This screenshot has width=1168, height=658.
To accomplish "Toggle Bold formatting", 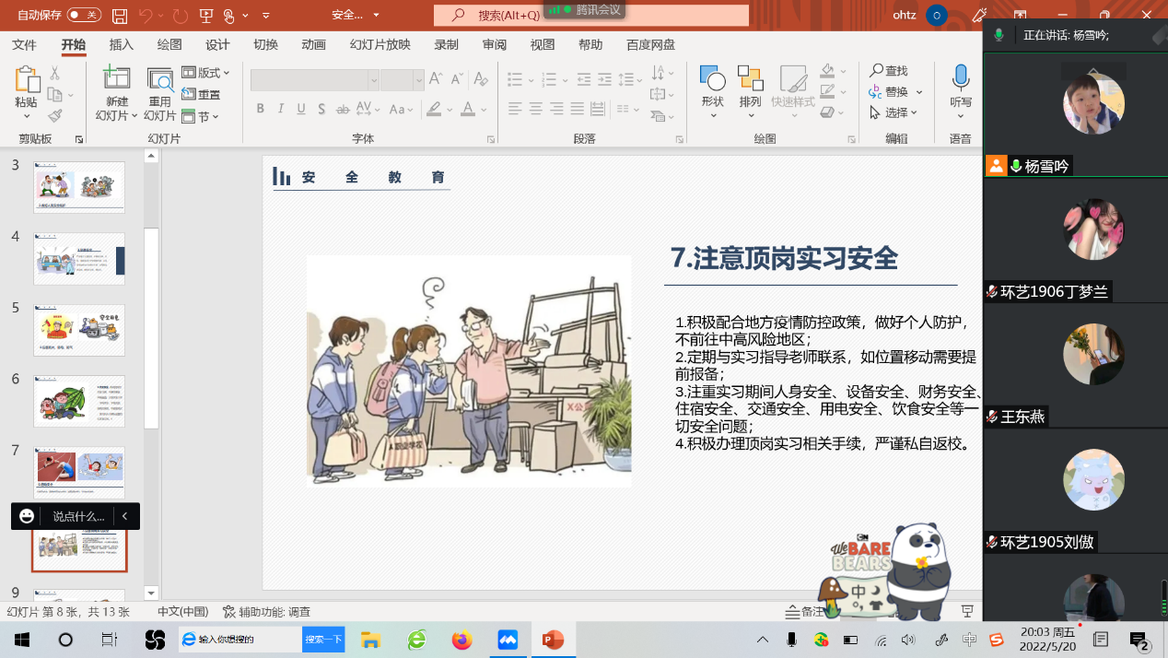I will [261, 109].
